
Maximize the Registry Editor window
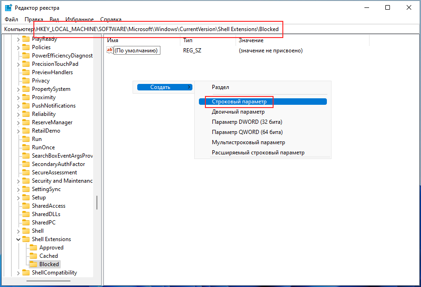(388, 7)
